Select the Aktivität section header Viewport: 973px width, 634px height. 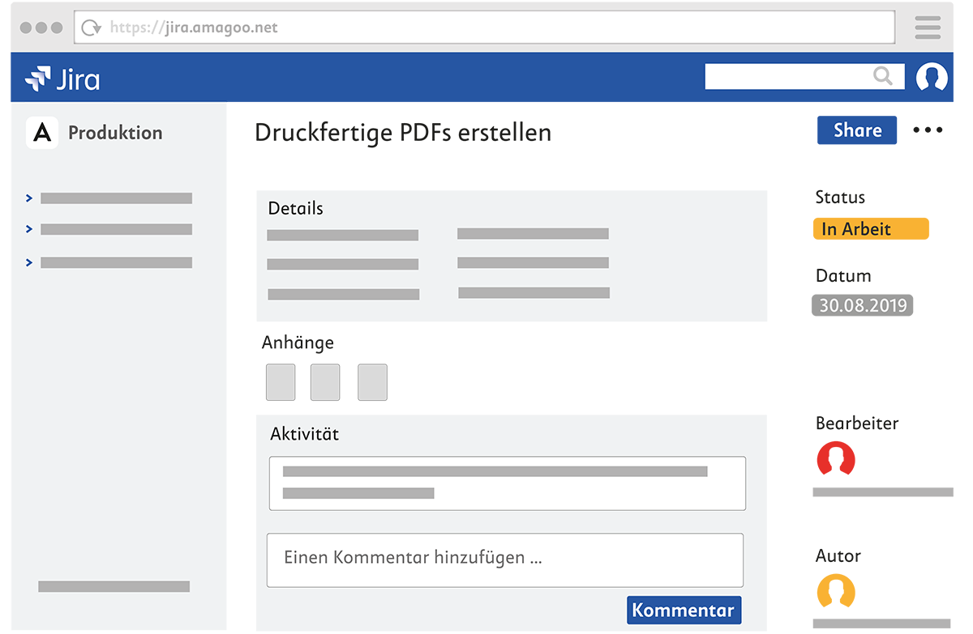304,433
